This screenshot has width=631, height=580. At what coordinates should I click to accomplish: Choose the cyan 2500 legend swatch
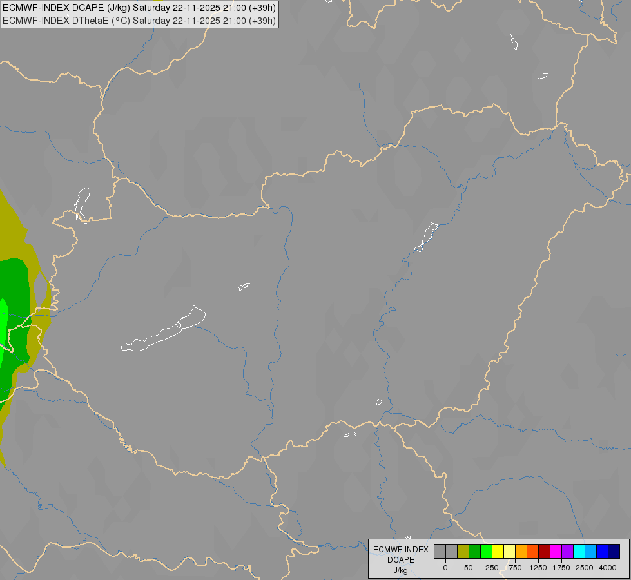[x=579, y=552]
